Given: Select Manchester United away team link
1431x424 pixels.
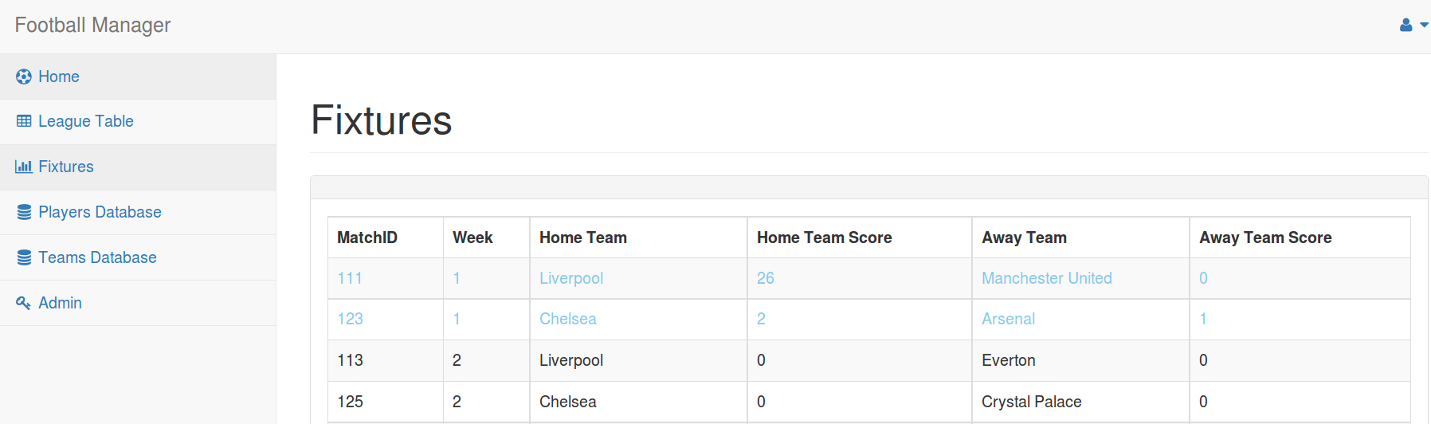Looking at the screenshot, I should pyautogui.click(x=1047, y=278).
